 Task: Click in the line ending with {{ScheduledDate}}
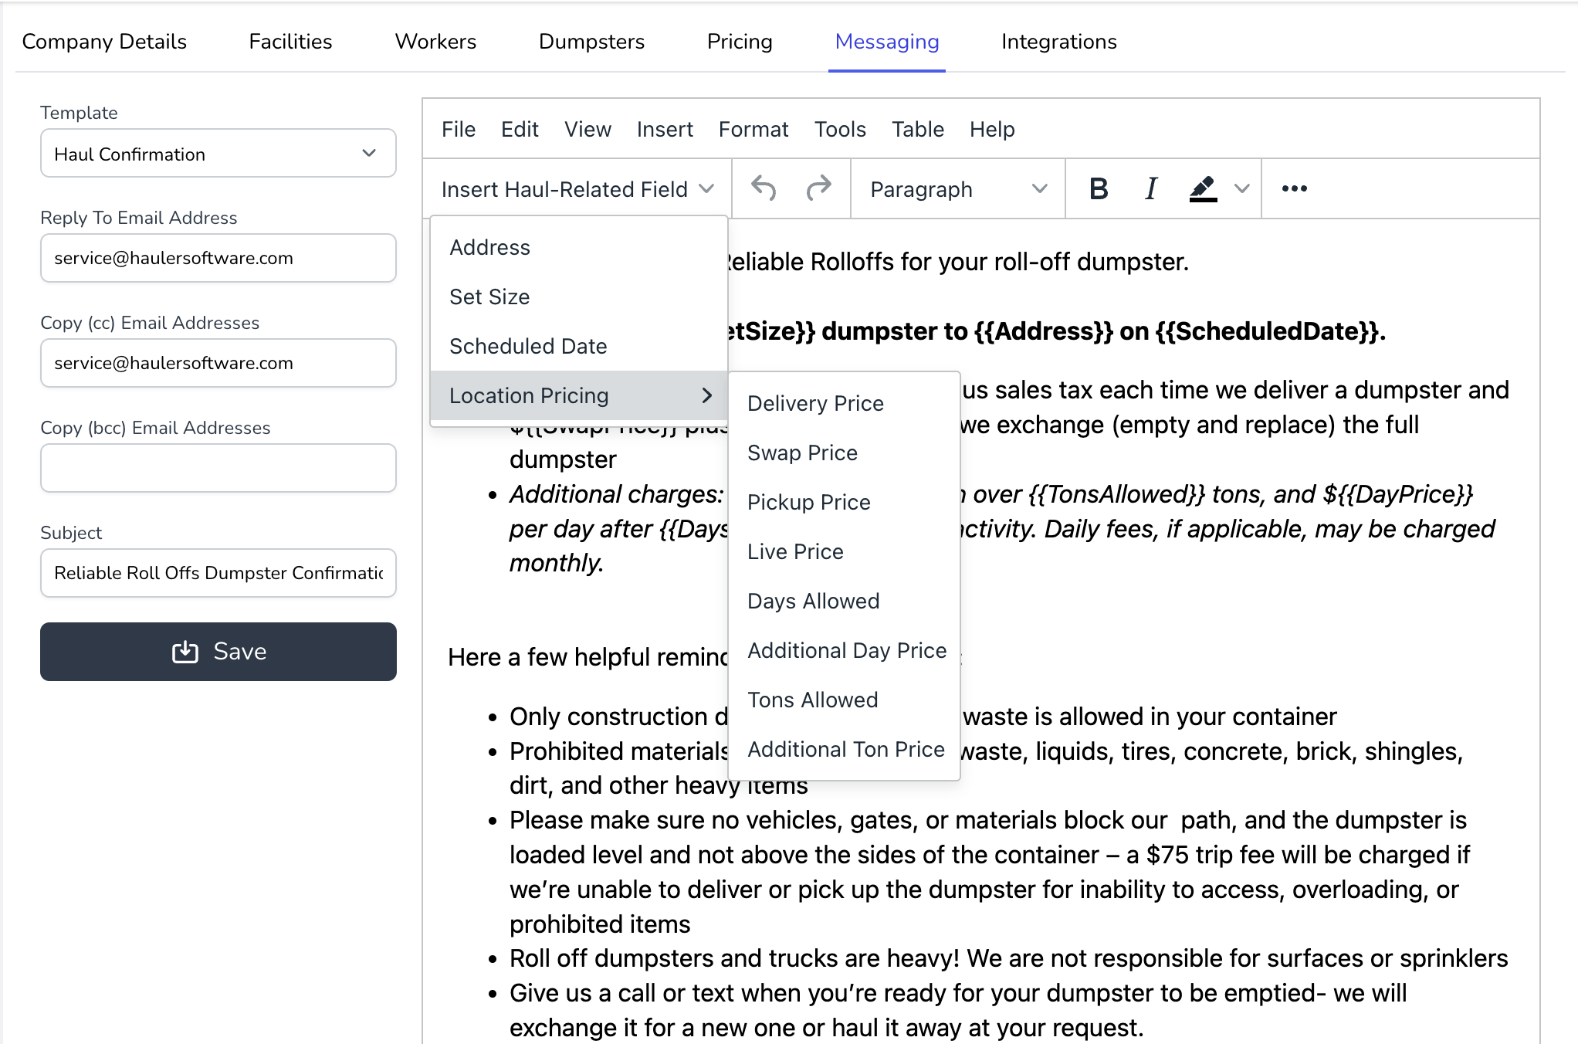tap(1056, 331)
